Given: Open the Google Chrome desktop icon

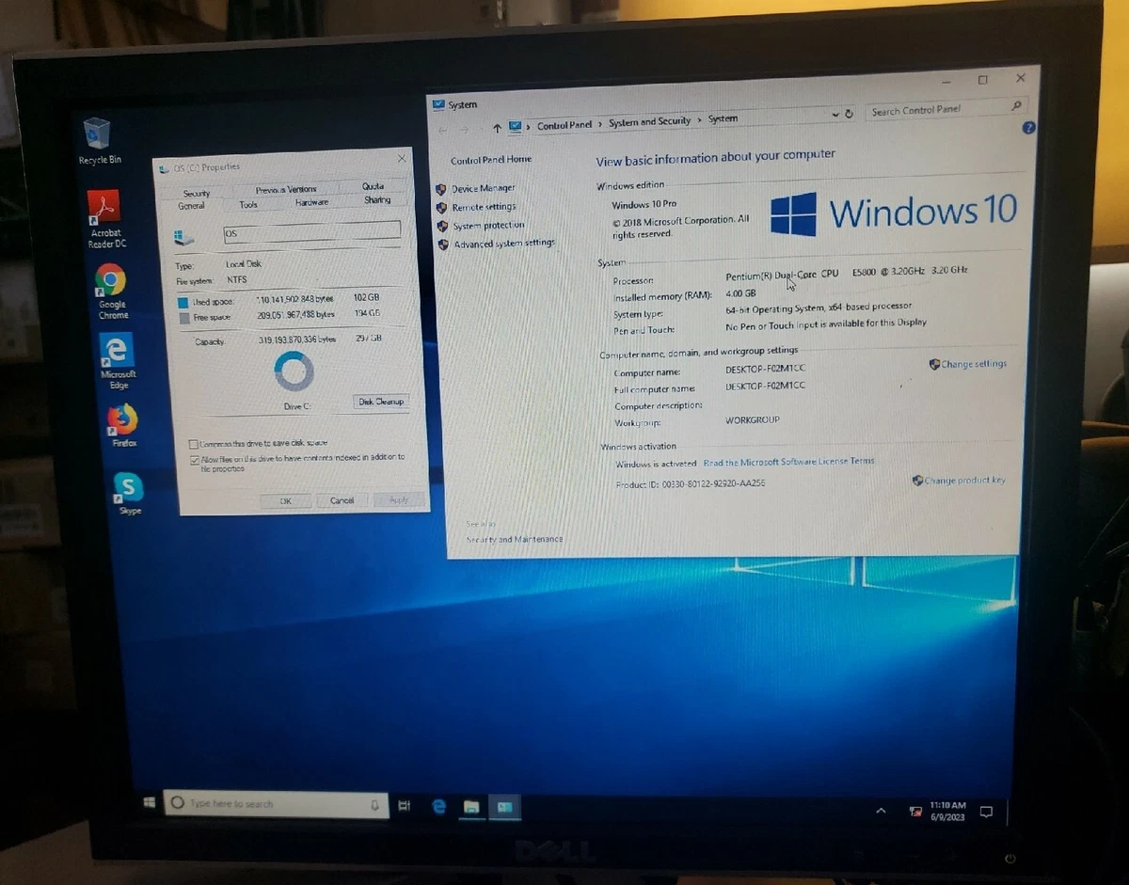Looking at the screenshot, I should pyautogui.click(x=111, y=292).
